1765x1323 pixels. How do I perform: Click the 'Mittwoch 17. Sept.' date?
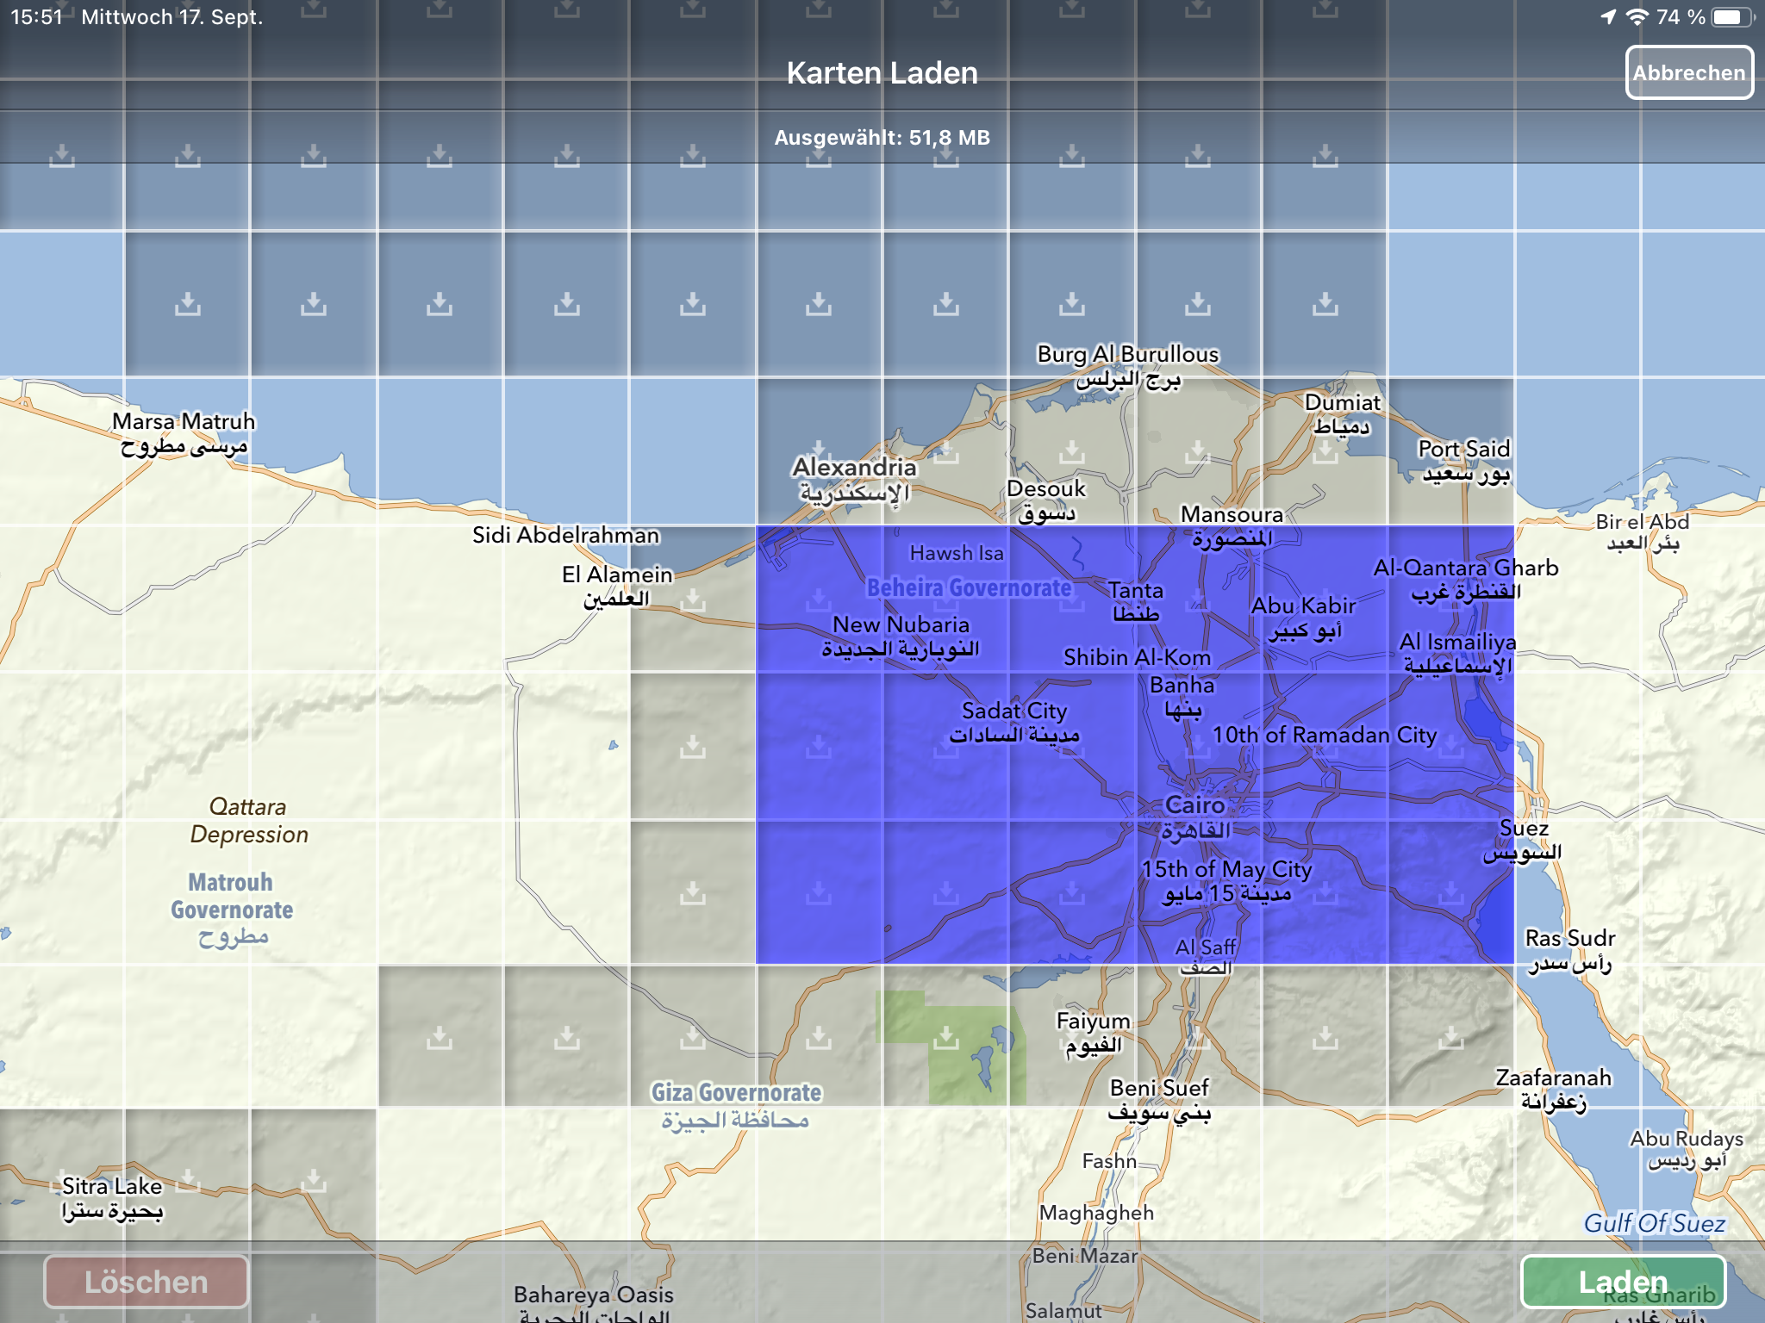tap(172, 17)
